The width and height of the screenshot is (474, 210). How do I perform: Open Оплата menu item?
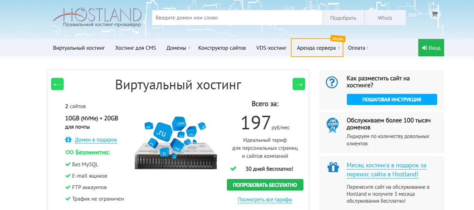click(357, 48)
